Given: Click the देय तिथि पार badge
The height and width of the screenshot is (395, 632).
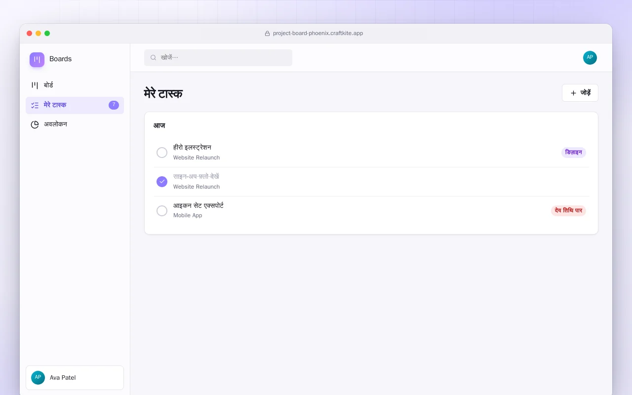Looking at the screenshot, I should point(568,211).
